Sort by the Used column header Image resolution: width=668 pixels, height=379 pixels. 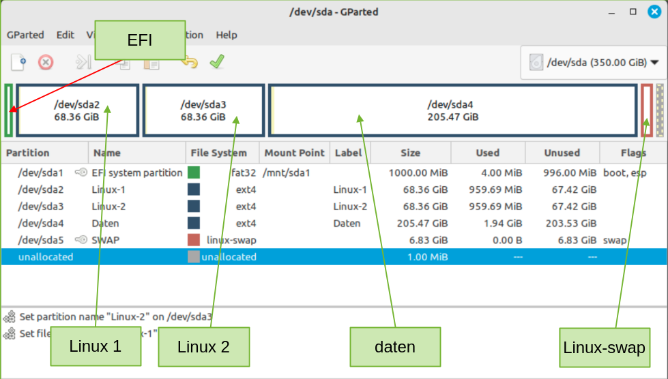[x=488, y=153]
